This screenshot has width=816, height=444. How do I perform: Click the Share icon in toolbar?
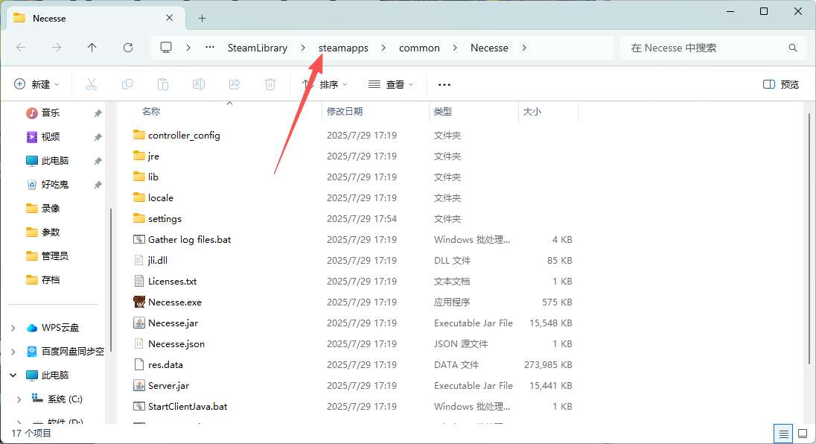(x=235, y=84)
